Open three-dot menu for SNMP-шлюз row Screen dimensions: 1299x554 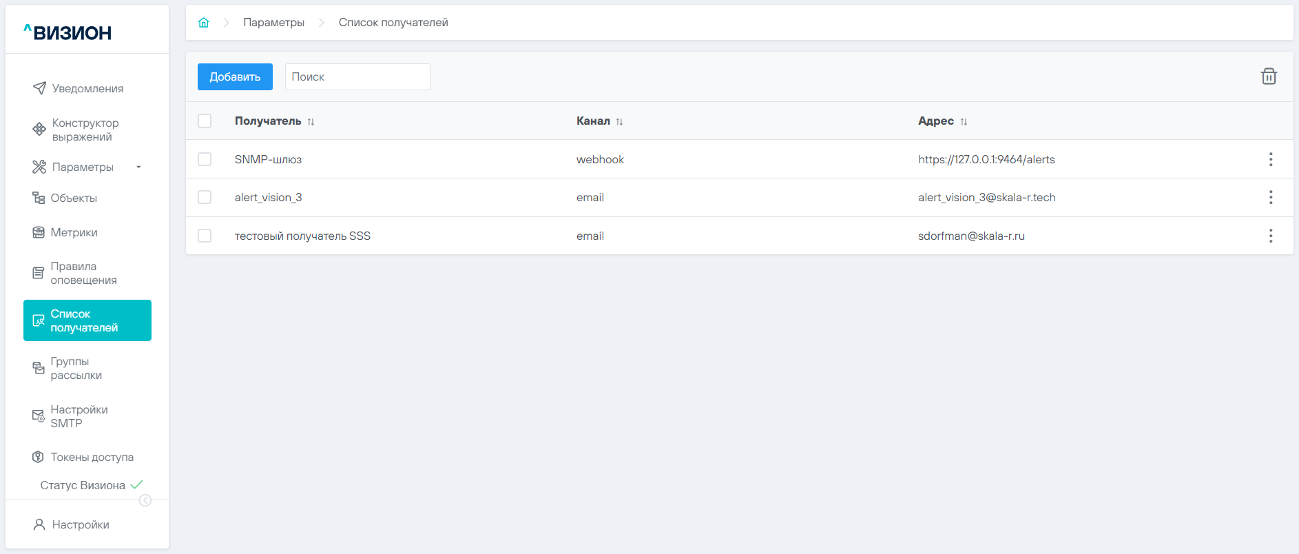[x=1270, y=159]
